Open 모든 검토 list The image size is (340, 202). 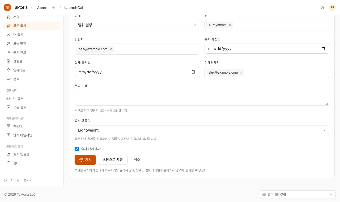(x=32, y=107)
